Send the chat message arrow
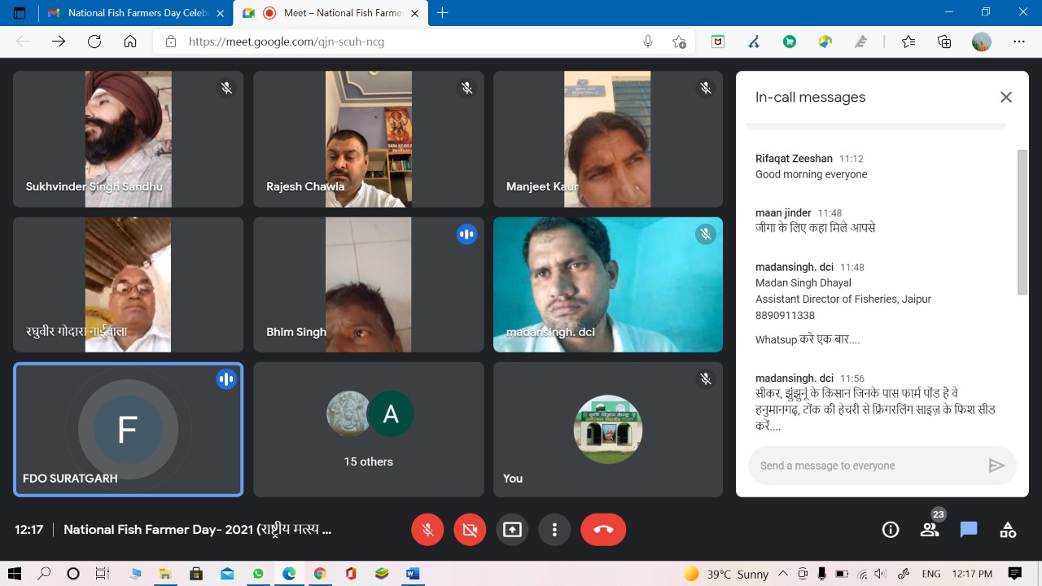 996,466
